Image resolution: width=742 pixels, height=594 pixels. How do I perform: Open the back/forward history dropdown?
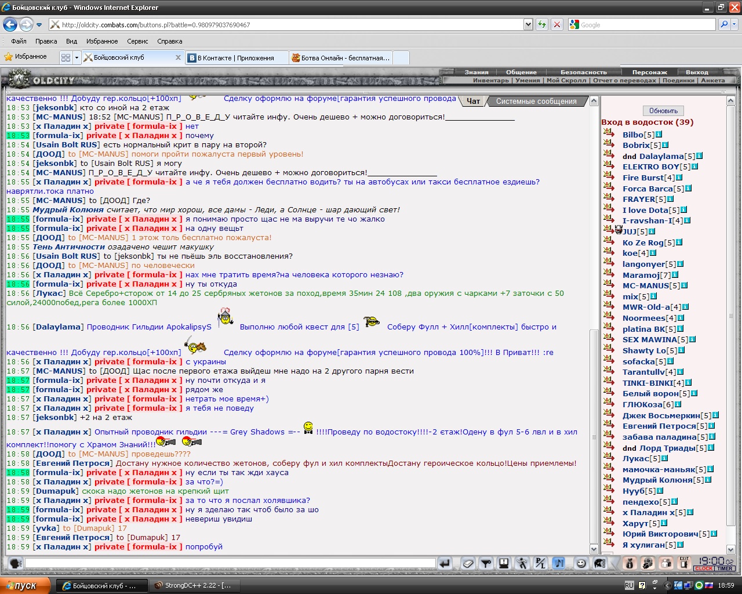39,25
